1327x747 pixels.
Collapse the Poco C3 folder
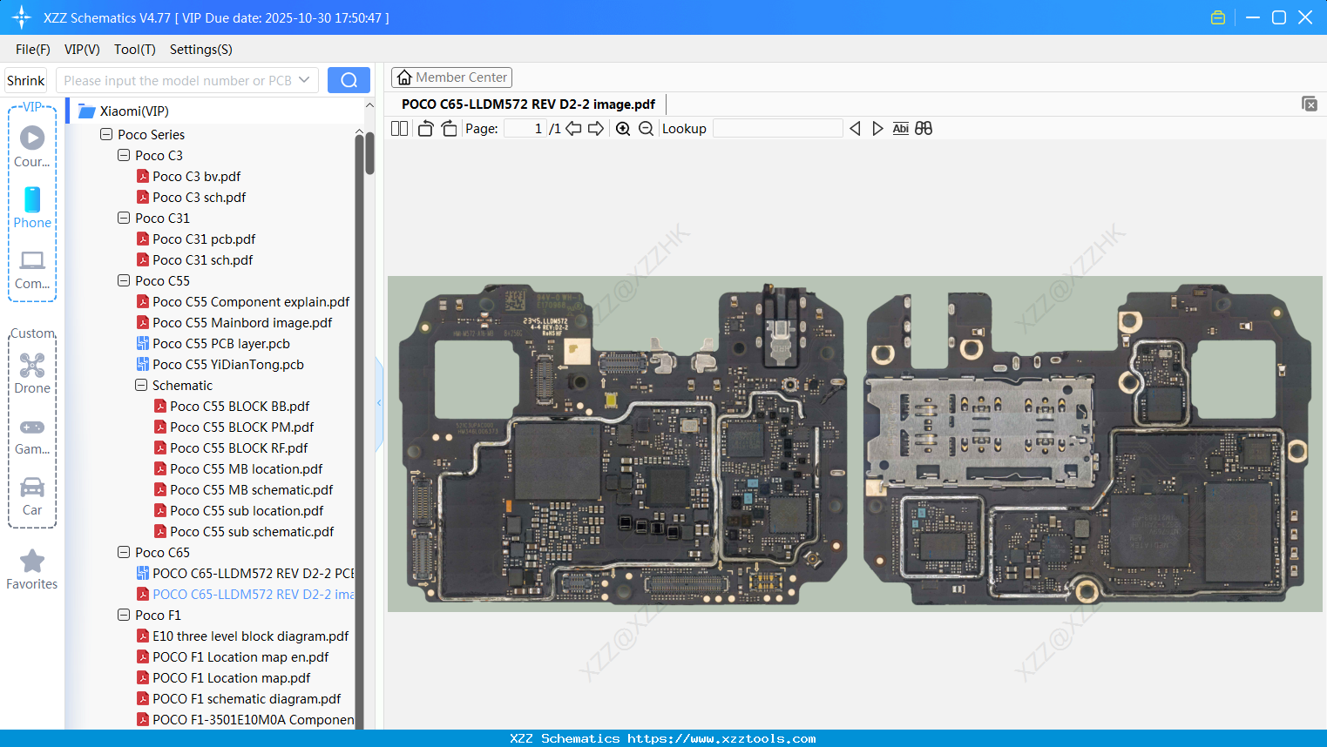tap(124, 155)
